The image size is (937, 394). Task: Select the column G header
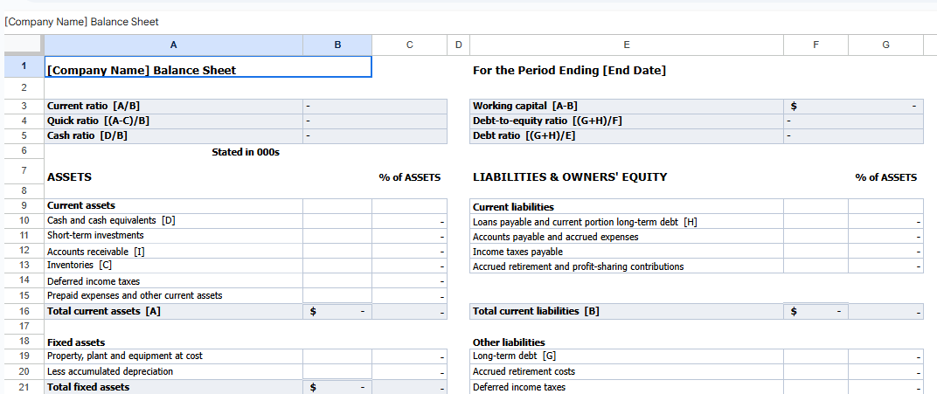coord(885,45)
